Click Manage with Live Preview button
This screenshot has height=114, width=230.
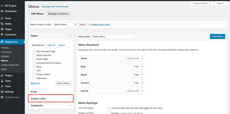point(55,7)
